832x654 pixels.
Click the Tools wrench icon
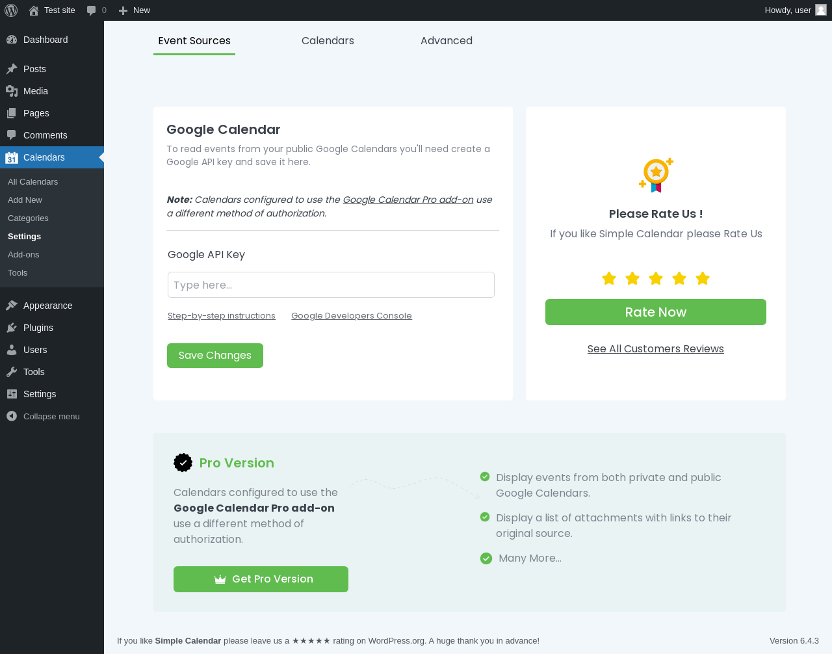click(12, 372)
